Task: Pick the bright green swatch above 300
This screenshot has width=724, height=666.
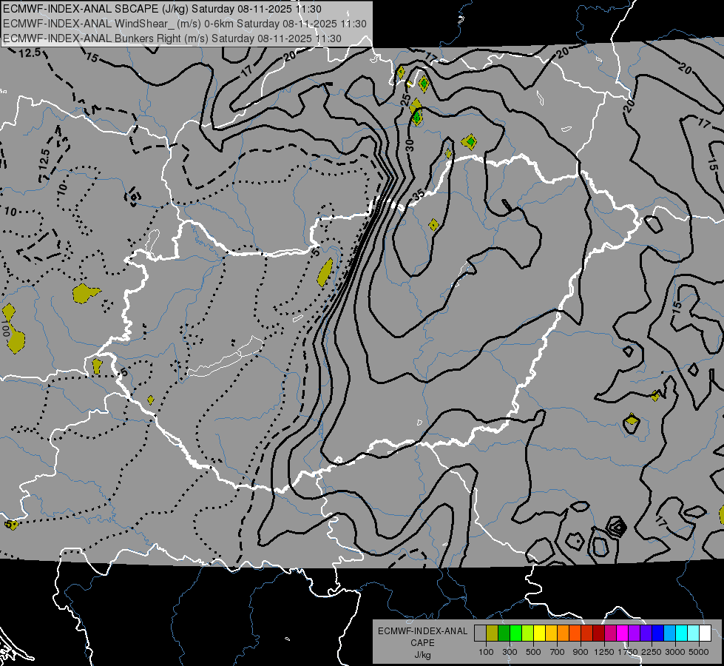Action: coord(515,633)
